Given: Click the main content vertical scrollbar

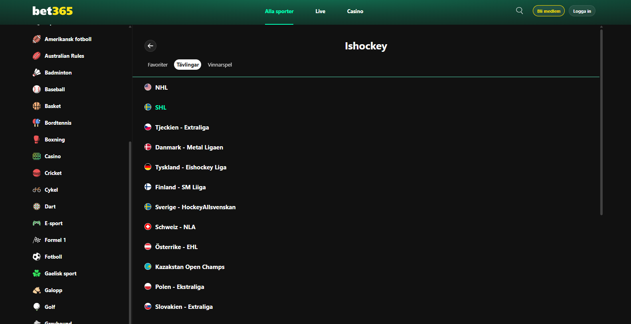Looking at the screenshot, I should [601, 122].
